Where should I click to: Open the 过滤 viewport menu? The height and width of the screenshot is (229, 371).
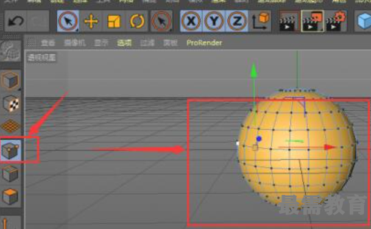coord(147,43)
